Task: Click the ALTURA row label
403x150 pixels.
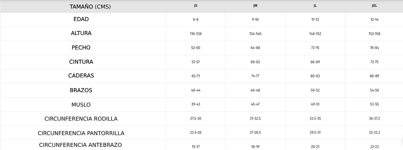Action: [x=81, y=33]
